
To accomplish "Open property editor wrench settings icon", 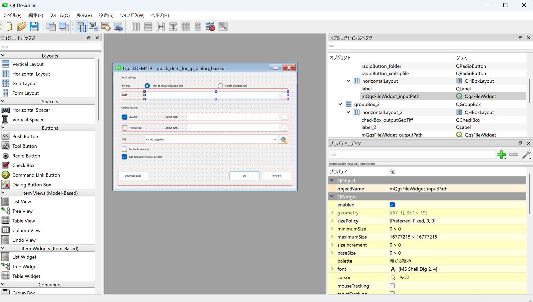I will click(x=526, y=154).
